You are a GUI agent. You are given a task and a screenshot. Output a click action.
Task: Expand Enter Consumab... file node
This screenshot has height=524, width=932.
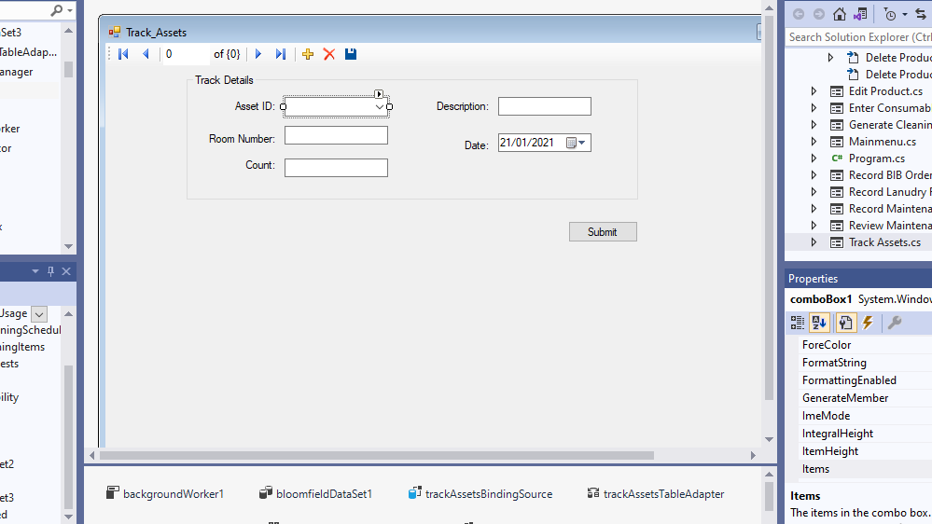pyautogui.click(x=814, y=108)
